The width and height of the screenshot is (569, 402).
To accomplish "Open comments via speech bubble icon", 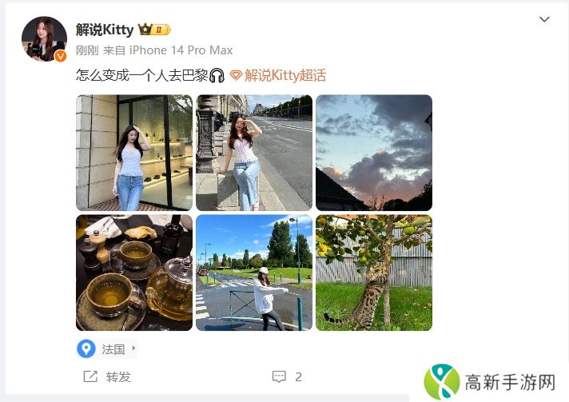I will click(279, 376).
